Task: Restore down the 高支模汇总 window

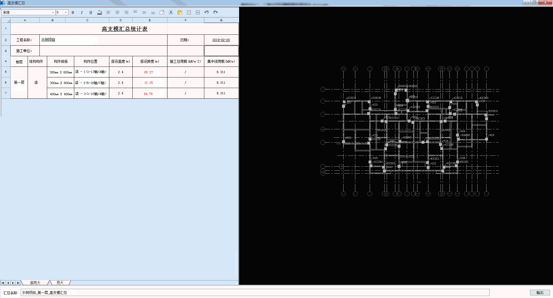Action: 534,3
